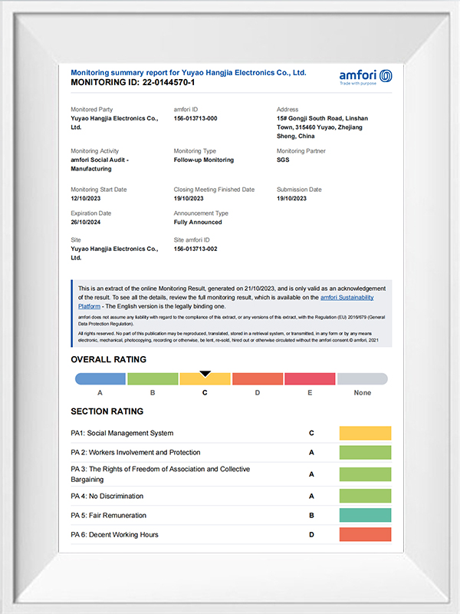Click the report title for Yuyao Hangjia Electronics
Screen dimensions: 460x614
(x=188, y=72)
